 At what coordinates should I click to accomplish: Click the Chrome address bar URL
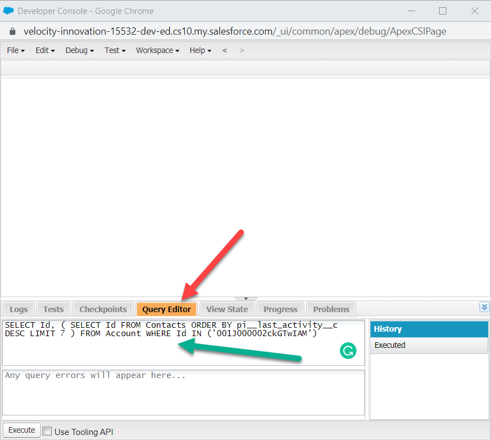point(235,31)
